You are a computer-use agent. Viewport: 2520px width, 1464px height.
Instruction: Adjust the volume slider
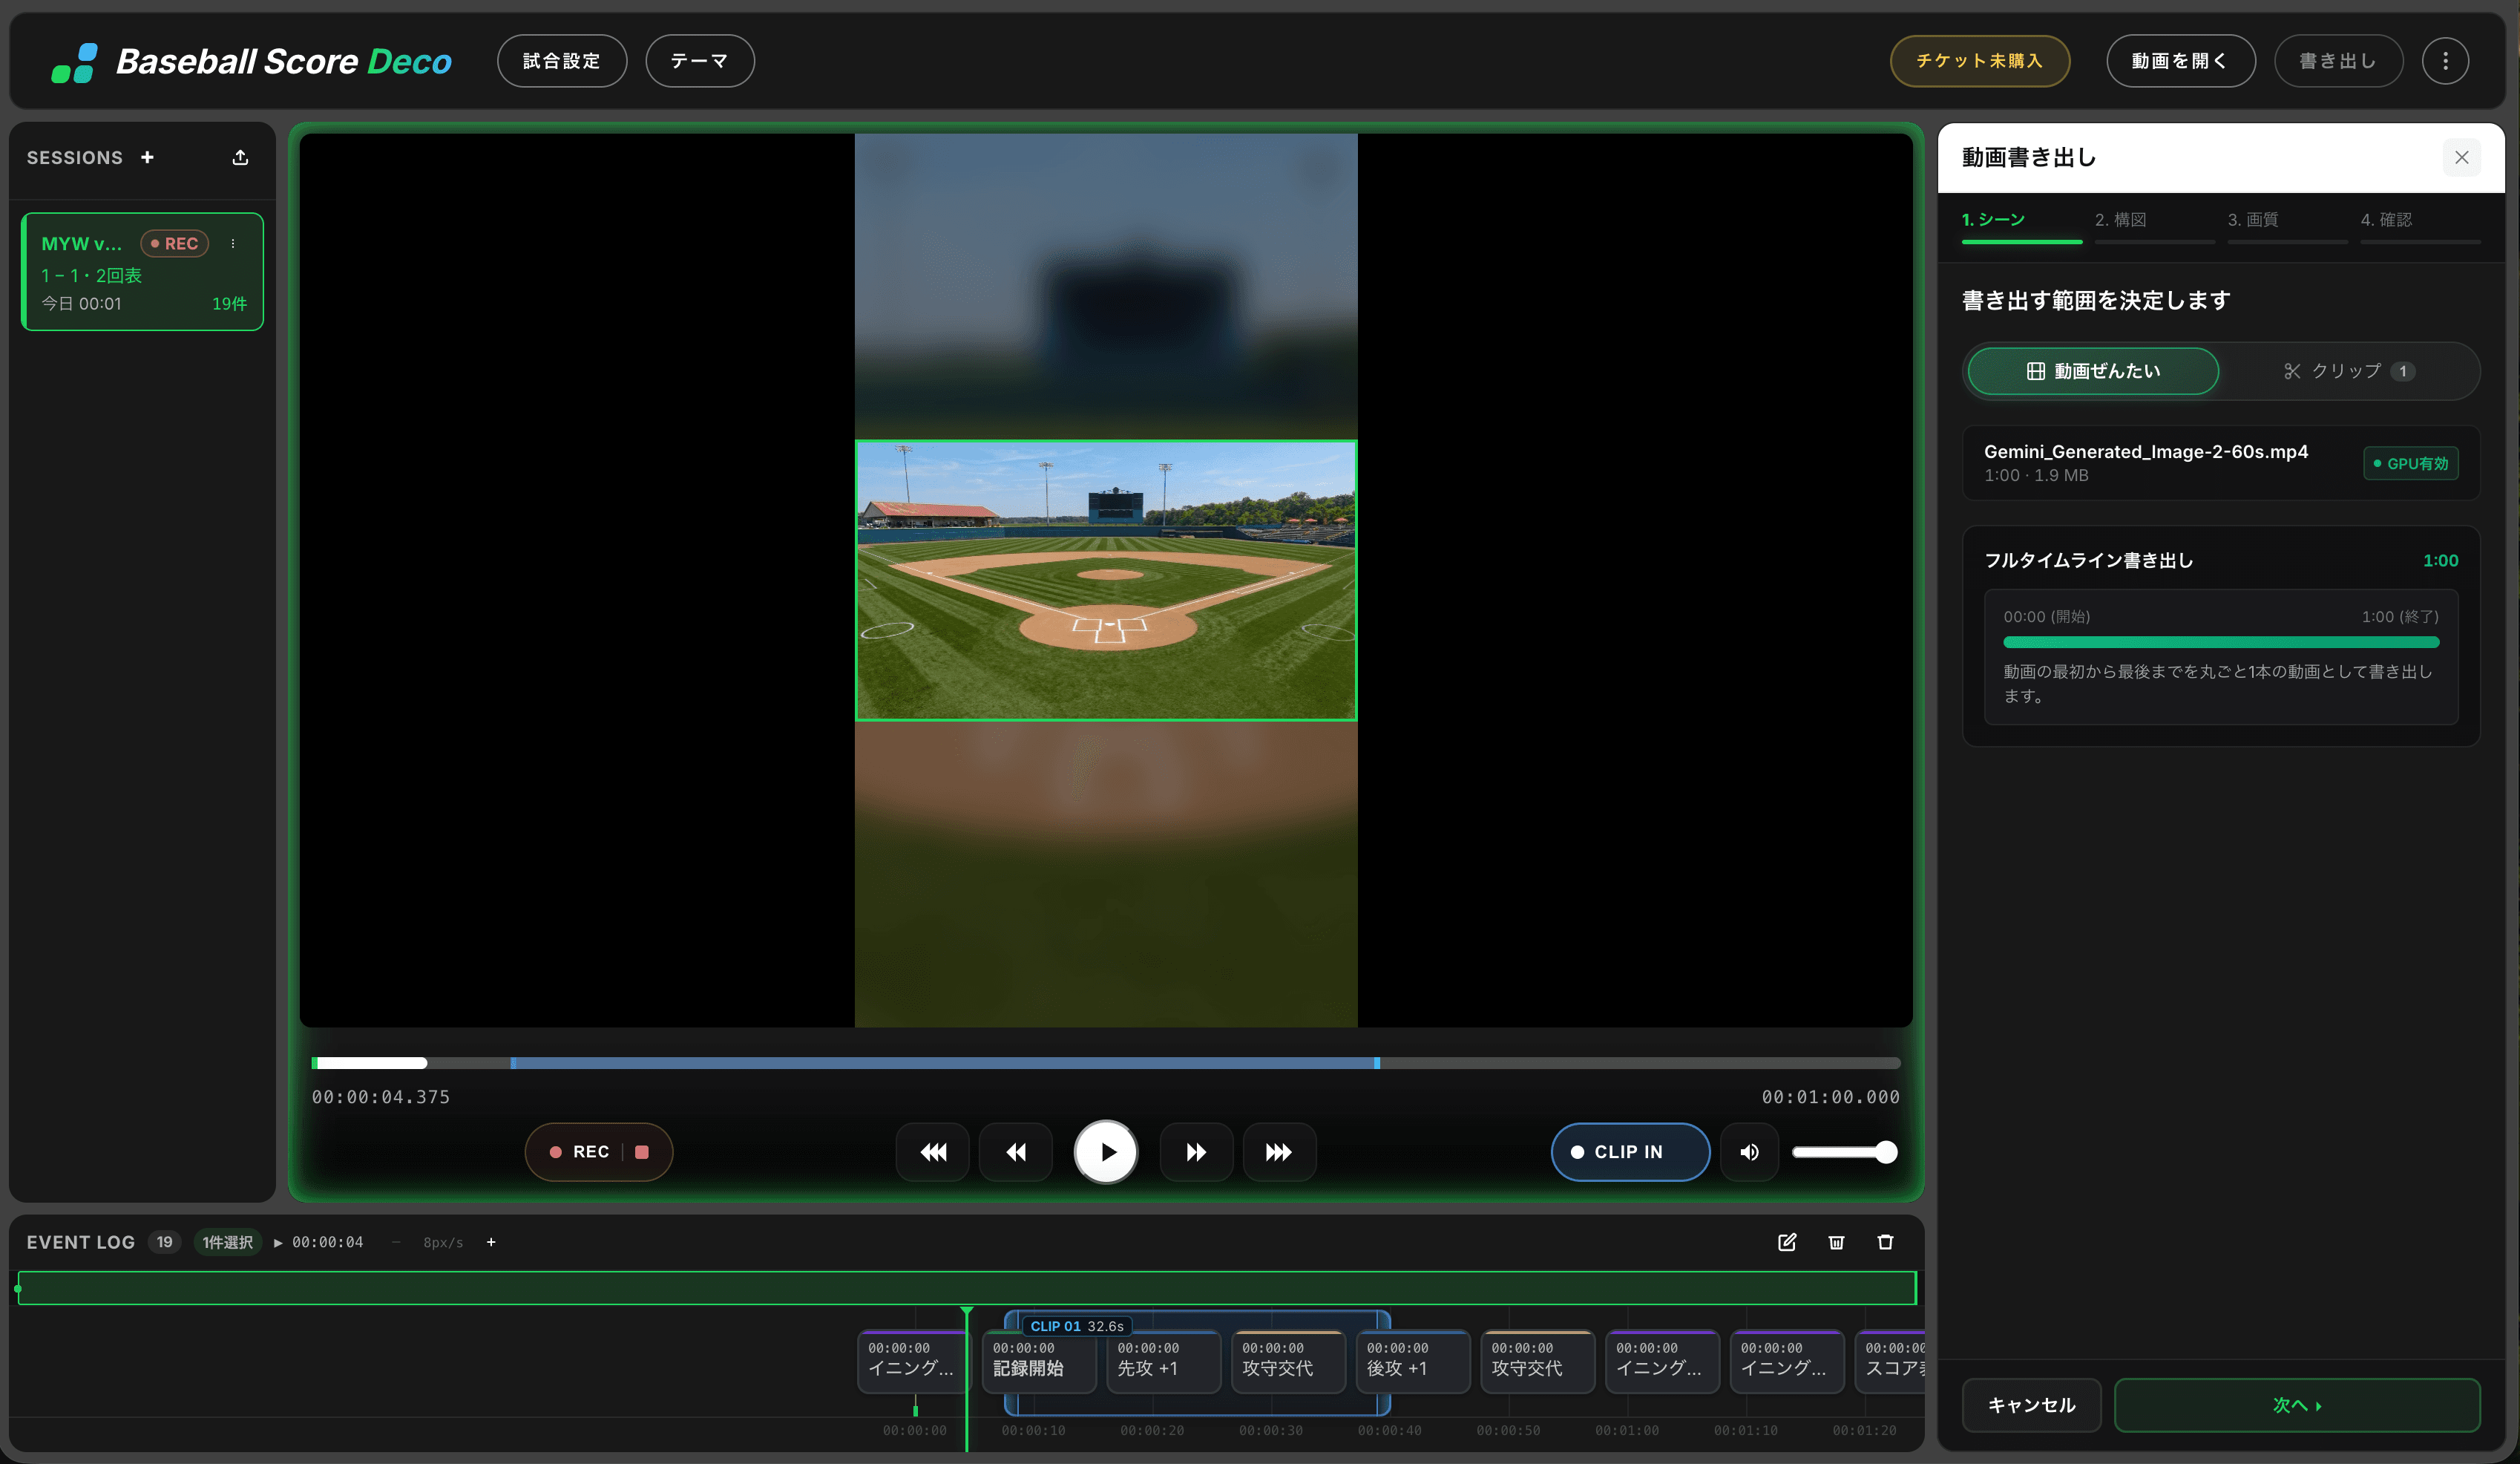(1844, 1151)
